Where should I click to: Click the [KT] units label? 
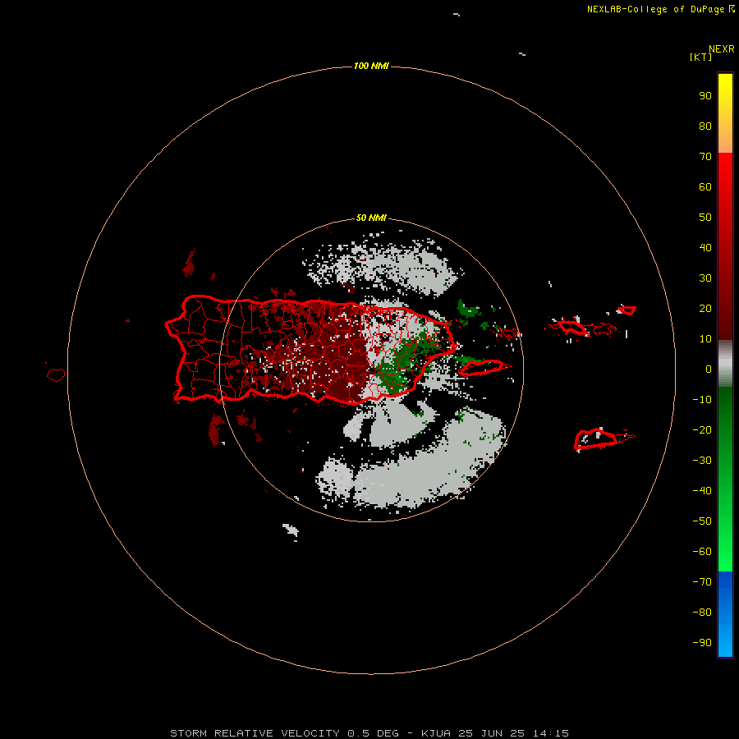[700, 57]
